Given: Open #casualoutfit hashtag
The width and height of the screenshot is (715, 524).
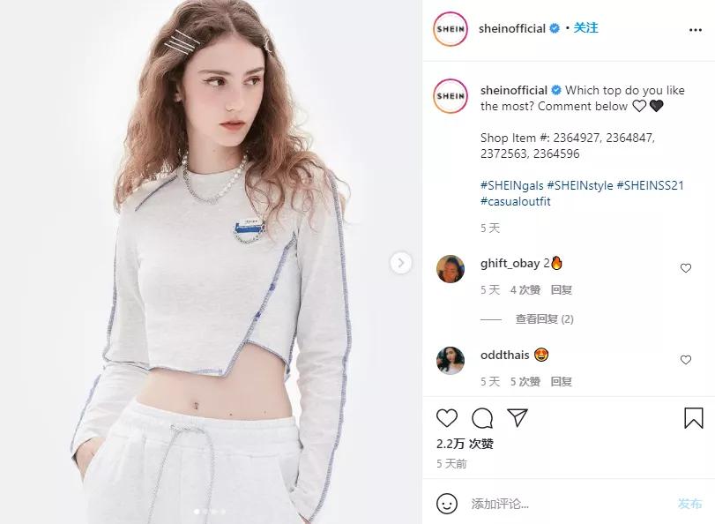Looking at the screenshot, I should tap(515, 201).
